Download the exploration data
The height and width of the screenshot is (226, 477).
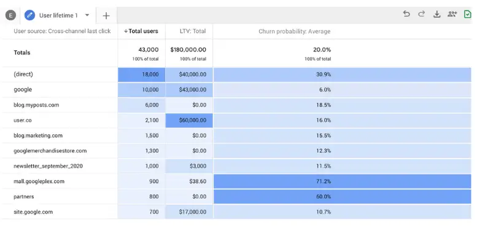pyautogui.click(x=437, y=14)
